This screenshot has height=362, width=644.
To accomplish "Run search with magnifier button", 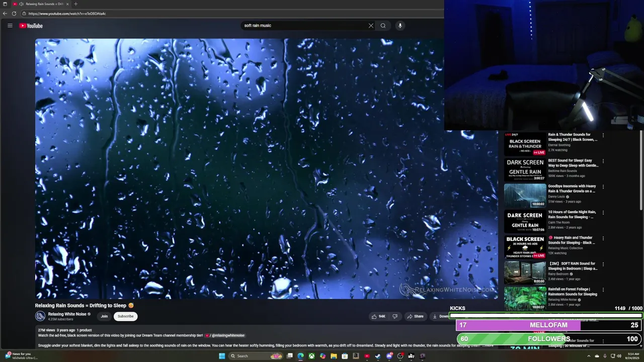I will click(383, 26).
